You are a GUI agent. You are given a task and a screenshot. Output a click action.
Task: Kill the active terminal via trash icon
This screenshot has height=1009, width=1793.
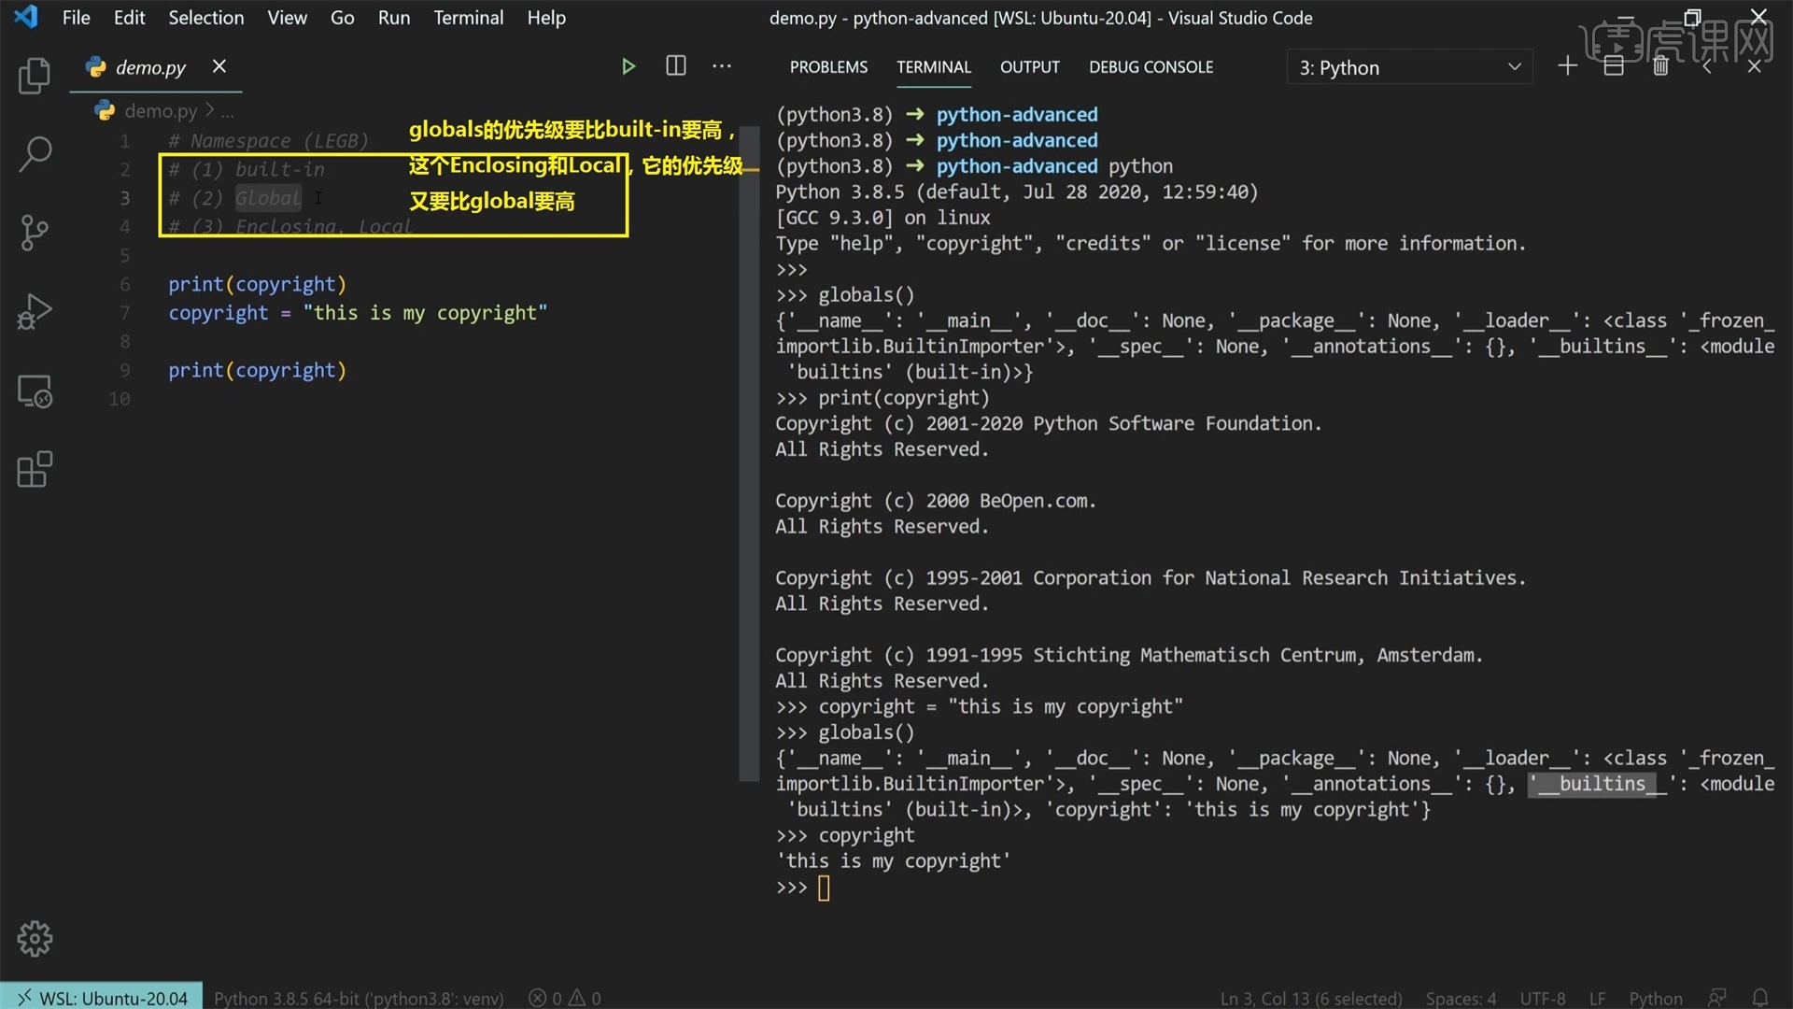pos(1661,65)
